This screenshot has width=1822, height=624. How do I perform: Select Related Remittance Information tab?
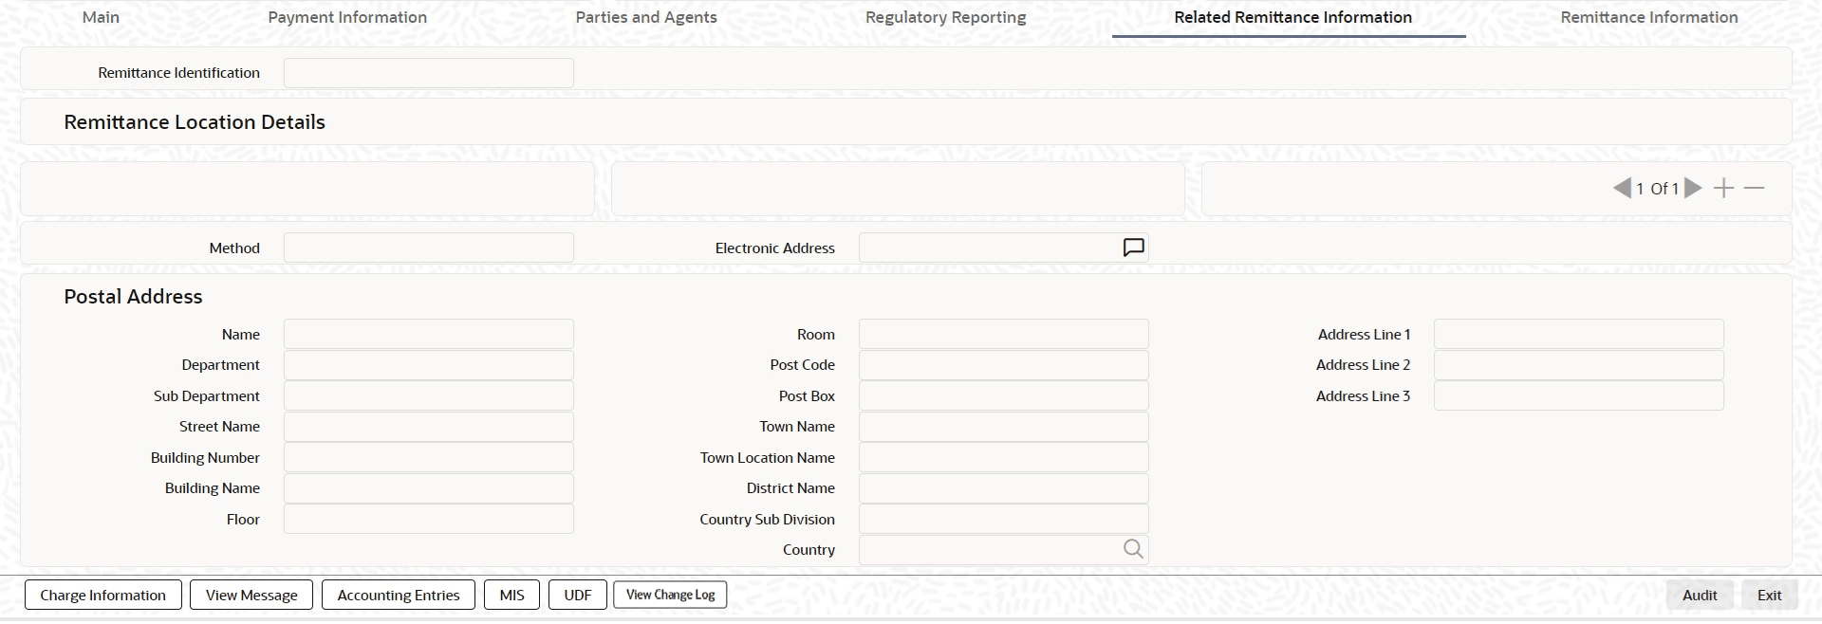click(x=1292, y=17)
